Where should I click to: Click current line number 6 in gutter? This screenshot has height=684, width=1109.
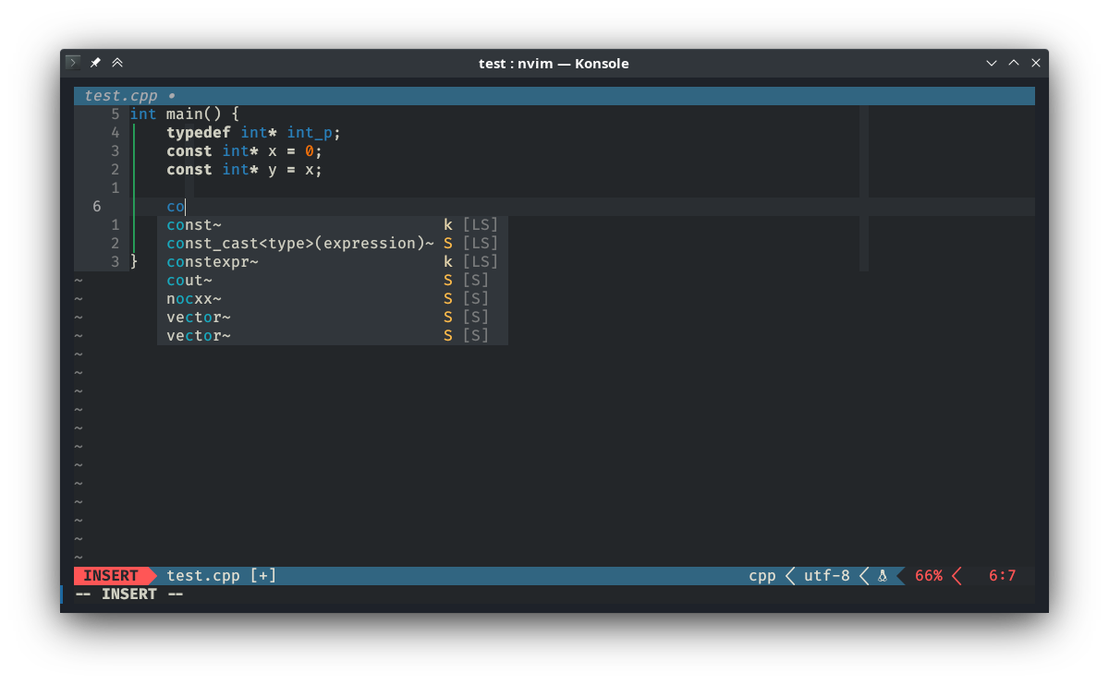(97, 207)
